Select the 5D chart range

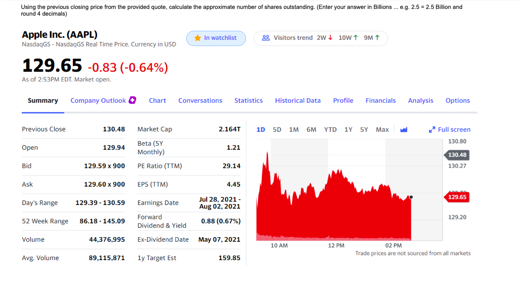tap(277, 130)
